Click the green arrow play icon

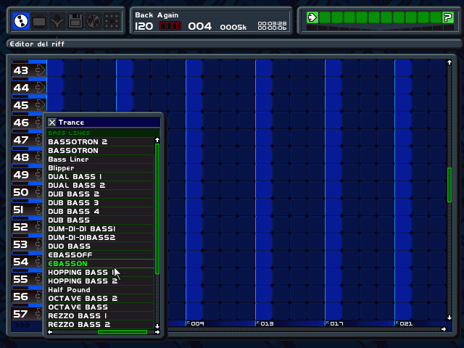click(312, 17)
